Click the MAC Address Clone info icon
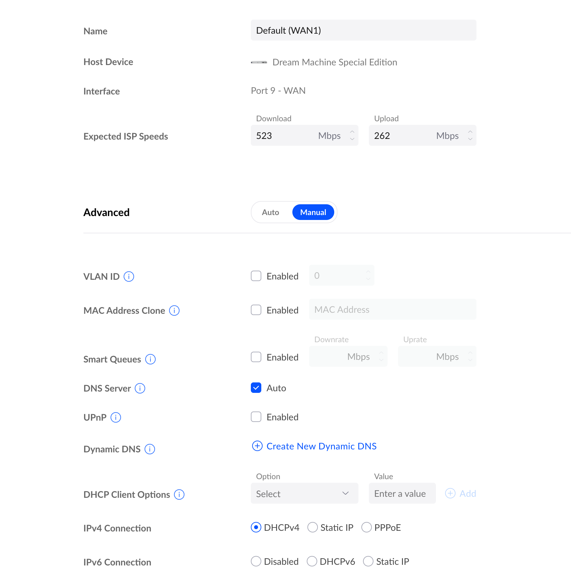This screenshot has width=571, height=571. pyautogui.click(x=174, y=311)
